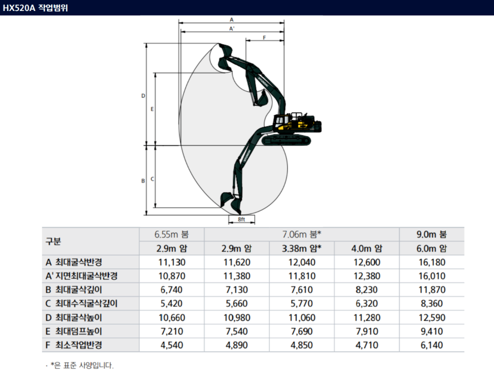Click the table value 12,040
The height and width of the screenshot is (370, 494).
302,262
